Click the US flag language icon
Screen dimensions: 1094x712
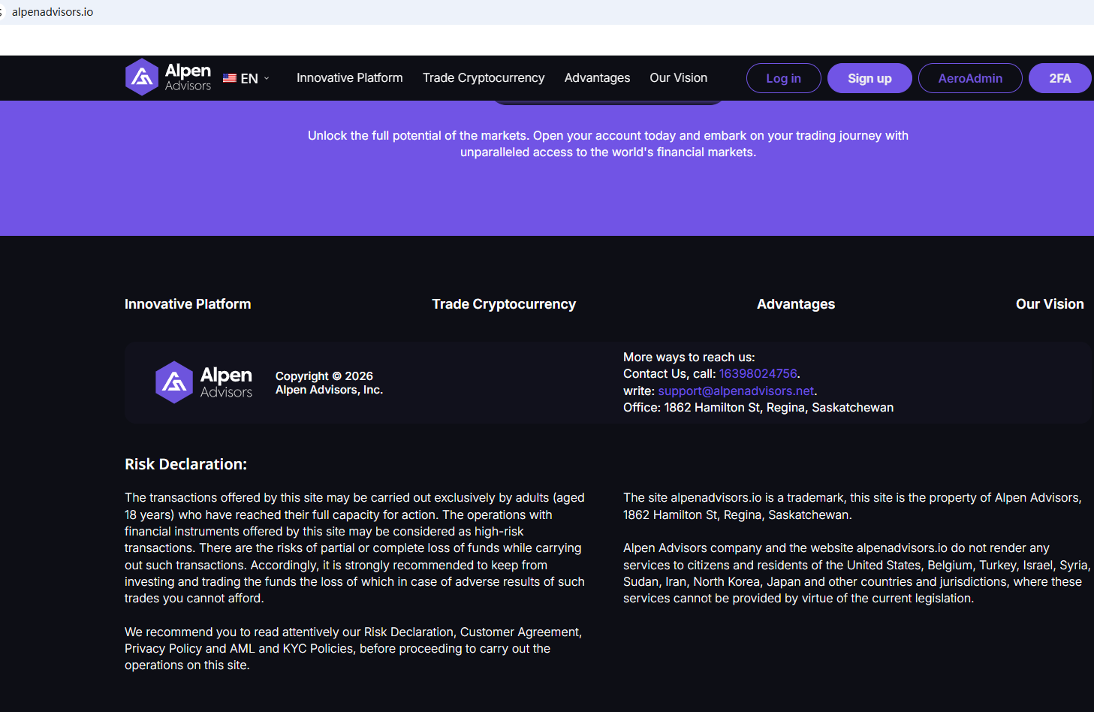pos(230,78)
